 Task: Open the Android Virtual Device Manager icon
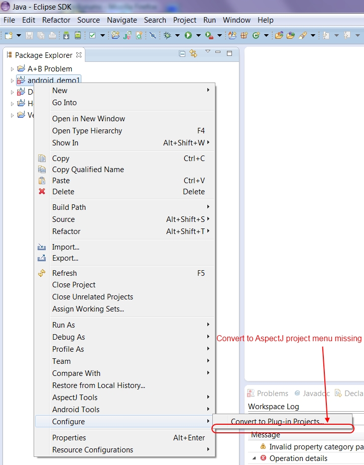(77, 36)
